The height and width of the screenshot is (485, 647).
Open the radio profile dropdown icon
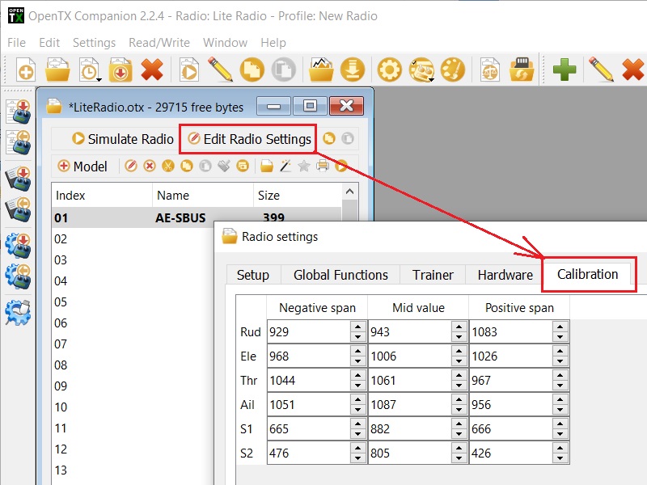[x=421, y=70]
